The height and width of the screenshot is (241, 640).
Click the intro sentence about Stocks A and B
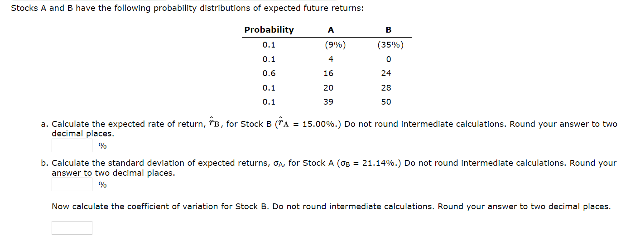(187, 9)
